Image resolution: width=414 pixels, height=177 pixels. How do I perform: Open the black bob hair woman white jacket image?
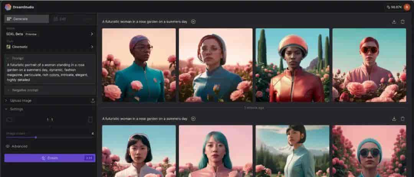(139, 151)
